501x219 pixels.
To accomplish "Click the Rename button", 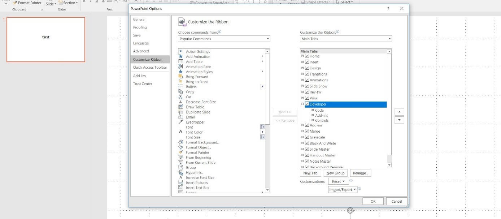I will [361, 173].
